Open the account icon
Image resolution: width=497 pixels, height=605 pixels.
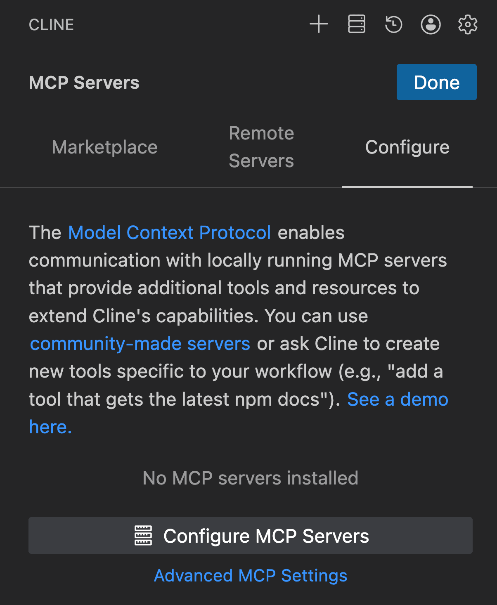pos(430,24)
